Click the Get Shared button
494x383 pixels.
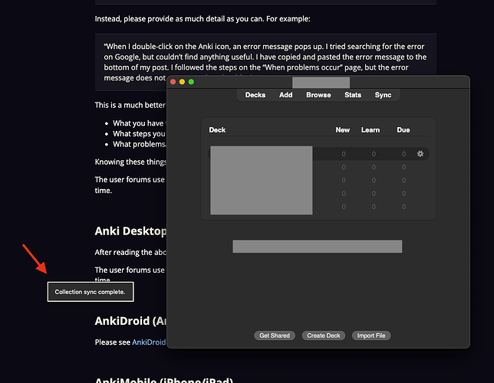(x=275, y=336)
